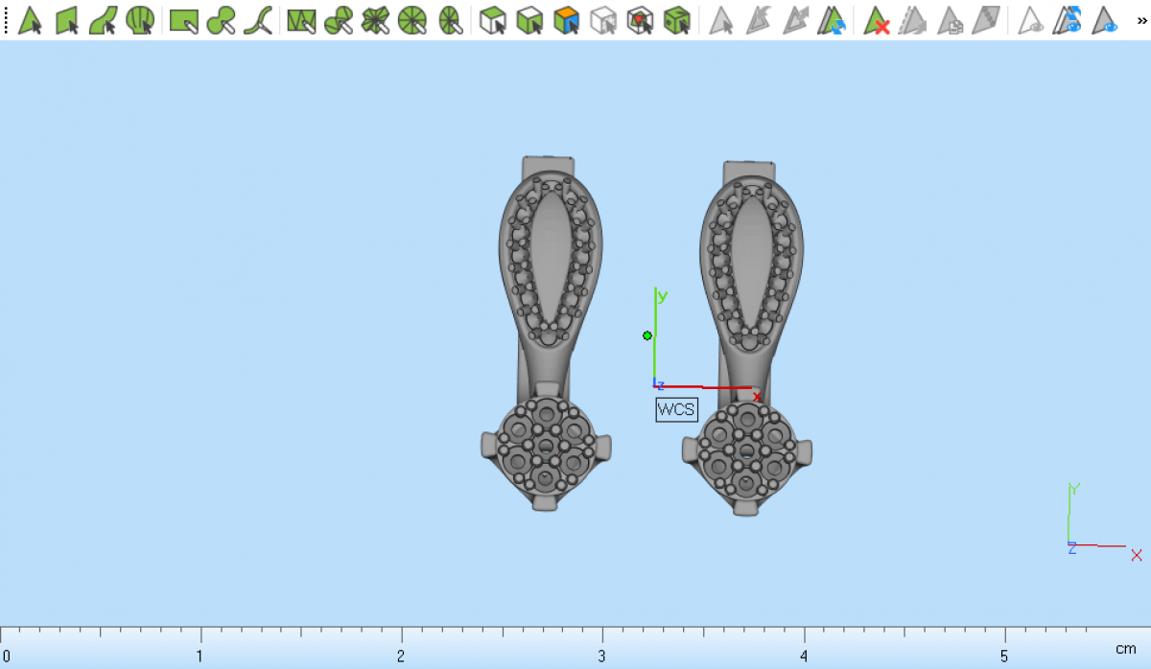Select the green-side cube with cursor icon
This screenshot has width=1151, height=669.
point(529,20)
